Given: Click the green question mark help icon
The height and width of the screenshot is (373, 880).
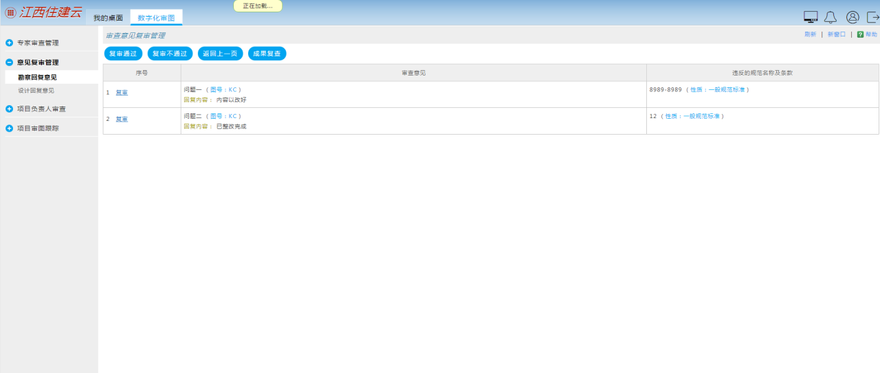Looking at the screenshot, I should click(x=860, y=34).
